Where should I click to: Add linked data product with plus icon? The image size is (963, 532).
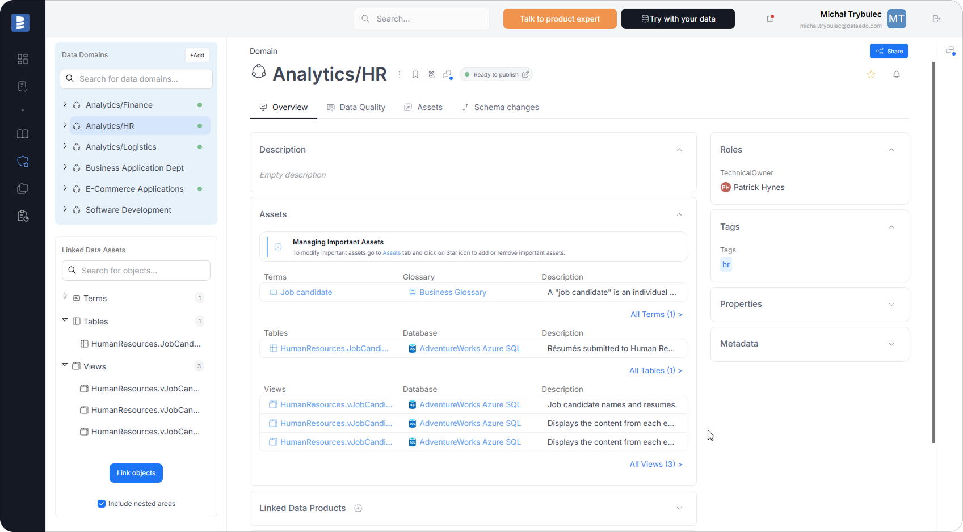tap(358, 508)
